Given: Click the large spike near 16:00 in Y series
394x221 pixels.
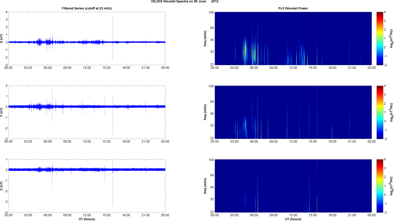Looking at the screenshot, I should (113, 116).
